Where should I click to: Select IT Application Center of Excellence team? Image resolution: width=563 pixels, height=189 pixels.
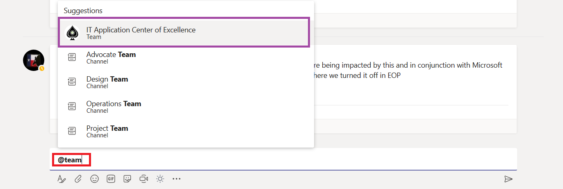click(x=184, y=32)
